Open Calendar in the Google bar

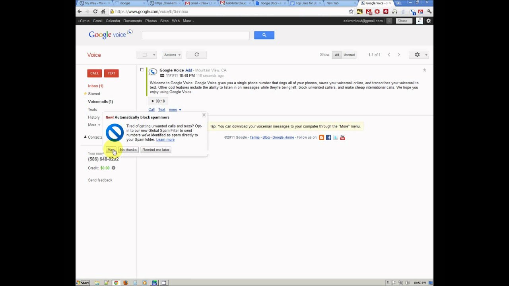click(x=113, y=21)
